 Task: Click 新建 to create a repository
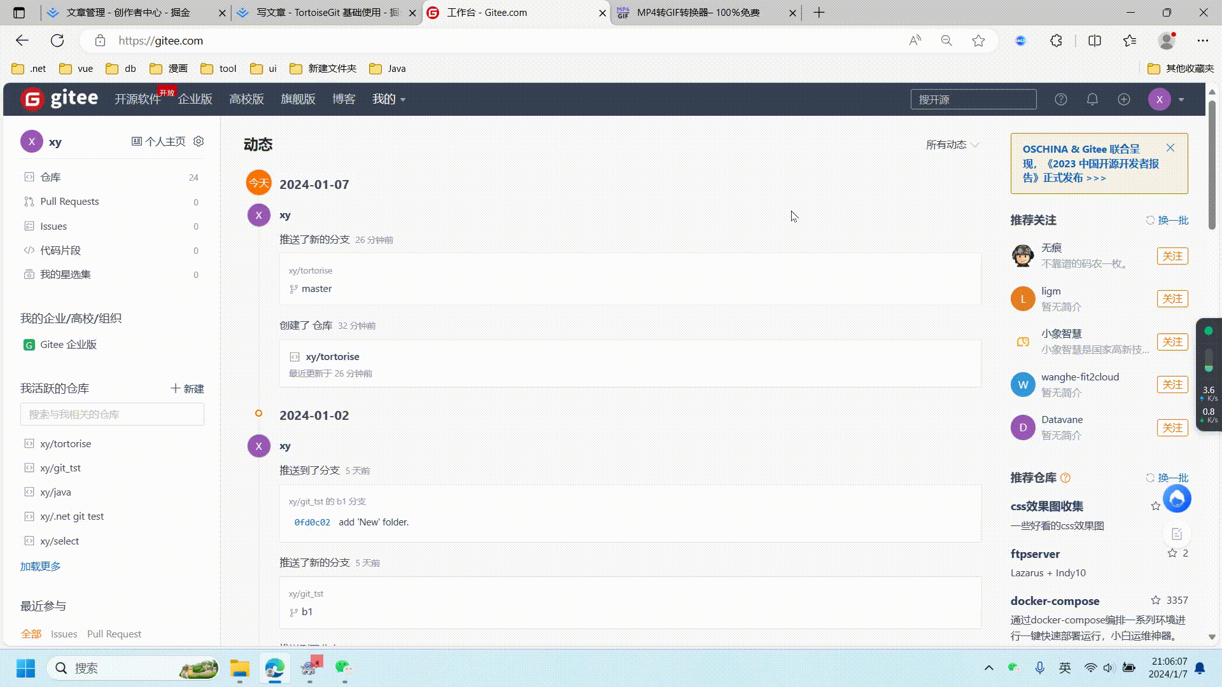click(187, 389)
